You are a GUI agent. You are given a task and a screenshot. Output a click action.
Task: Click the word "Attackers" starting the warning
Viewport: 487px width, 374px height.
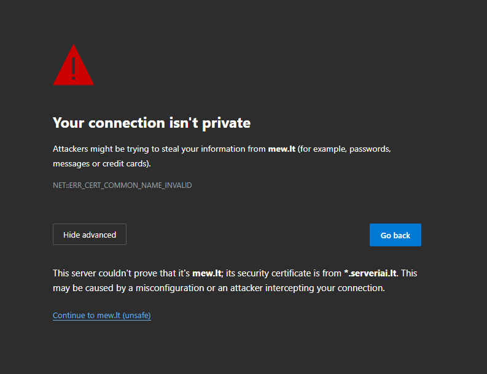click(x=71, y=149)
